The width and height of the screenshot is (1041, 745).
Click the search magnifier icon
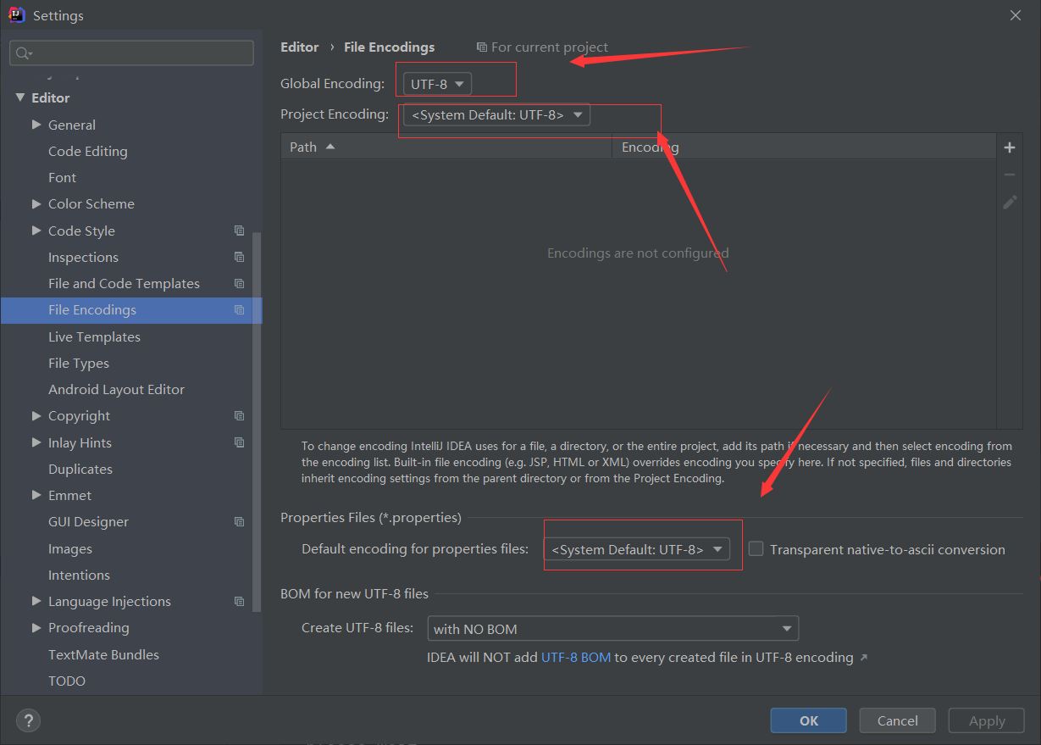point(23,53)
